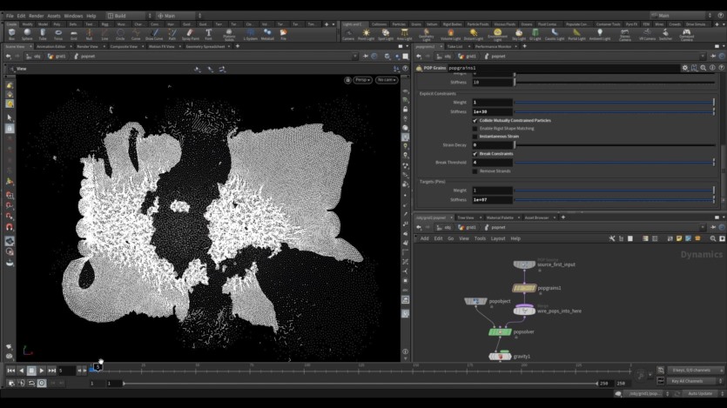The image size is (727, 408).
Task: Add a Point Light from the shelf
Action: pyautogui.click(x=367, y=34)
